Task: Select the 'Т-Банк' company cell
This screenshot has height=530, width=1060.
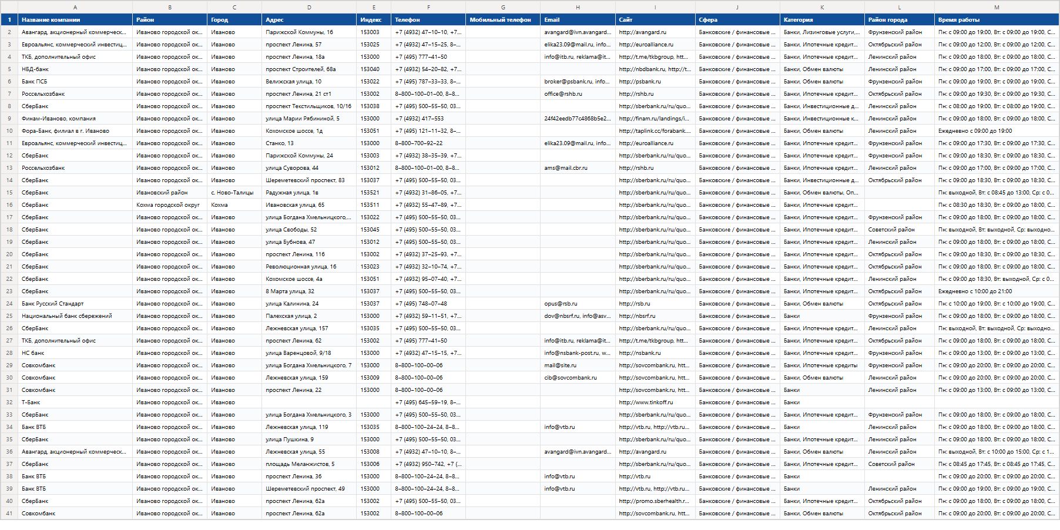Action: (x=75, y=402)
